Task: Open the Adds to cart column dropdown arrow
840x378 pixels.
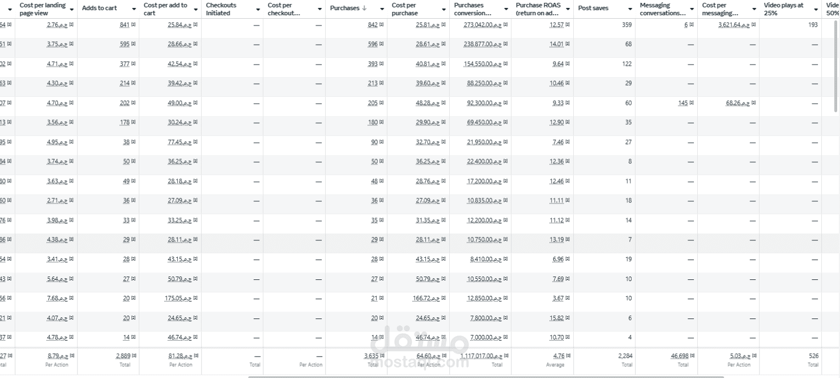Action: (134, 9)
